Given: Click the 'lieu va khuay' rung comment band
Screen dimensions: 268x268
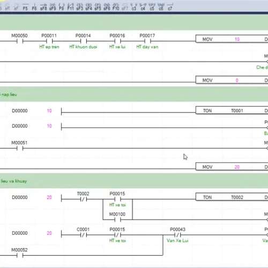Looking at the screenshot, I should click(134, 181).
